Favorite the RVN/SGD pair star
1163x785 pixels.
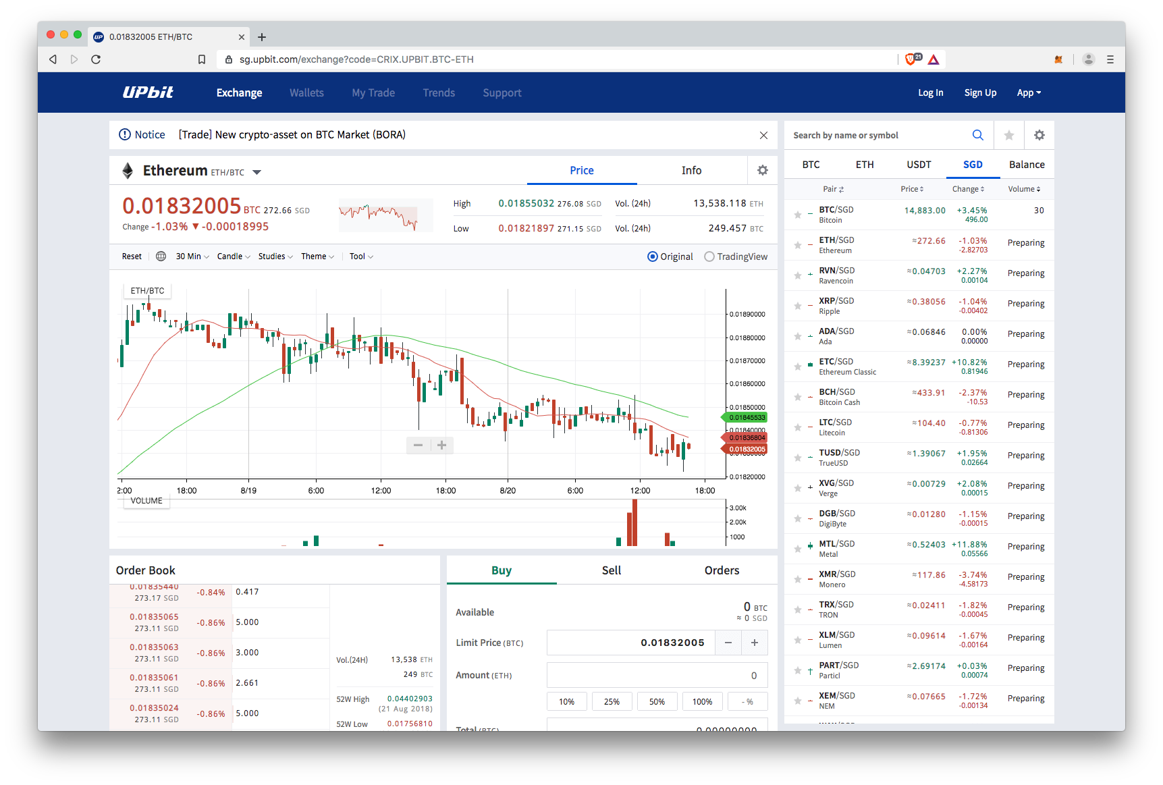point(798,275)
